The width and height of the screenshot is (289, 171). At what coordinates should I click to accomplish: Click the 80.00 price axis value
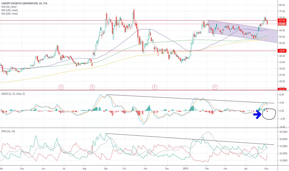pyautogui.click(x=282, y=5)
